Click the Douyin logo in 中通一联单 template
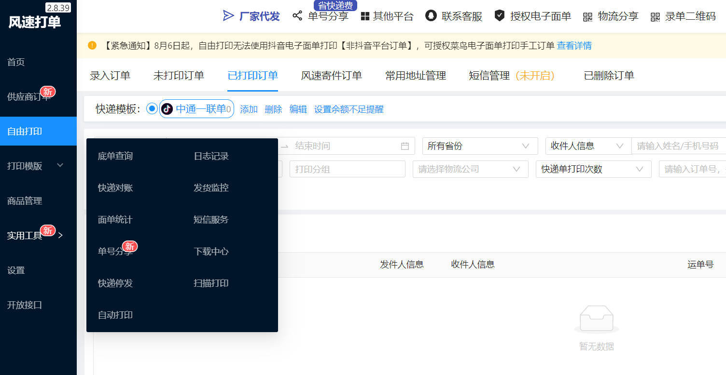 tap(167, 109)
